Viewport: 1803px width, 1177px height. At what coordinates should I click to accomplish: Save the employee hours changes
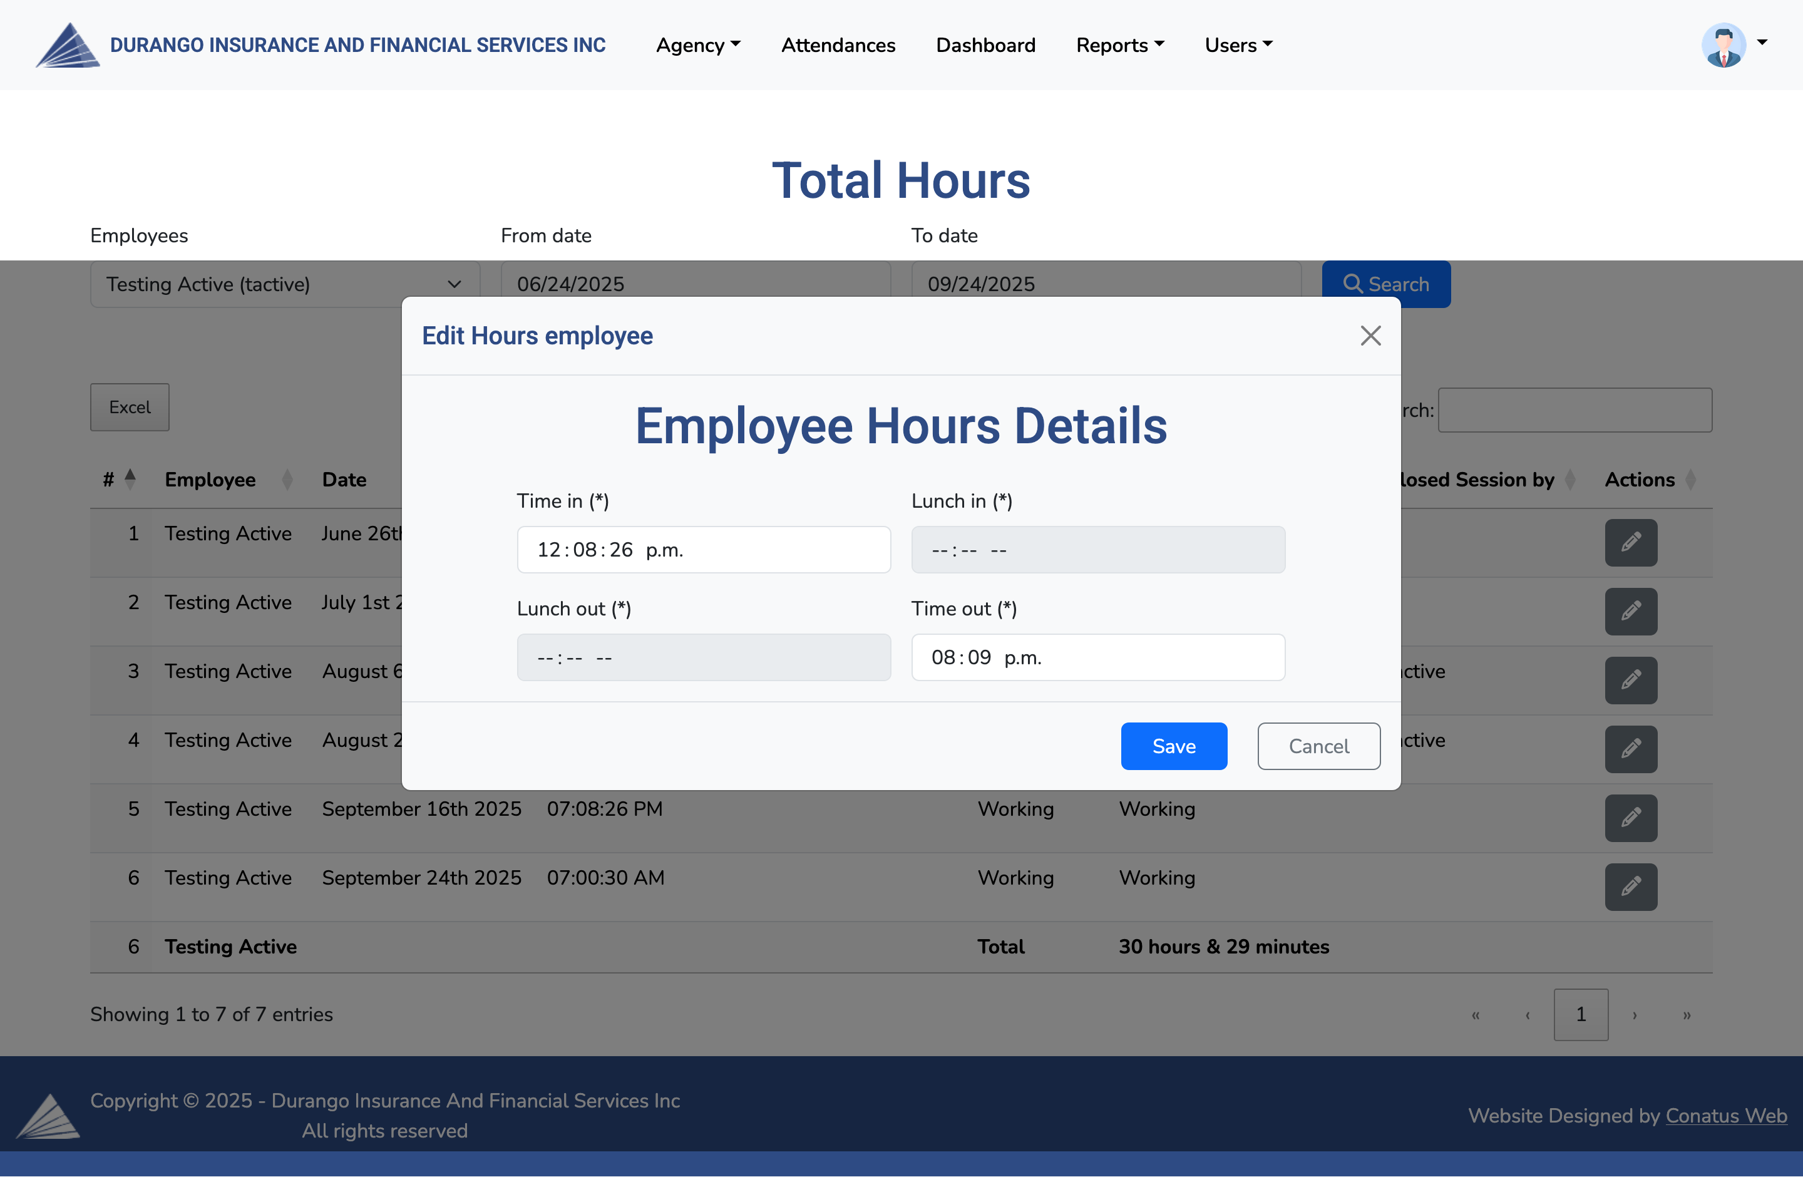1173,746
